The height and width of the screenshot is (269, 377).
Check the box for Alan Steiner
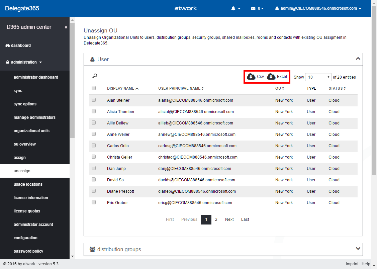(x=94, y=100)
